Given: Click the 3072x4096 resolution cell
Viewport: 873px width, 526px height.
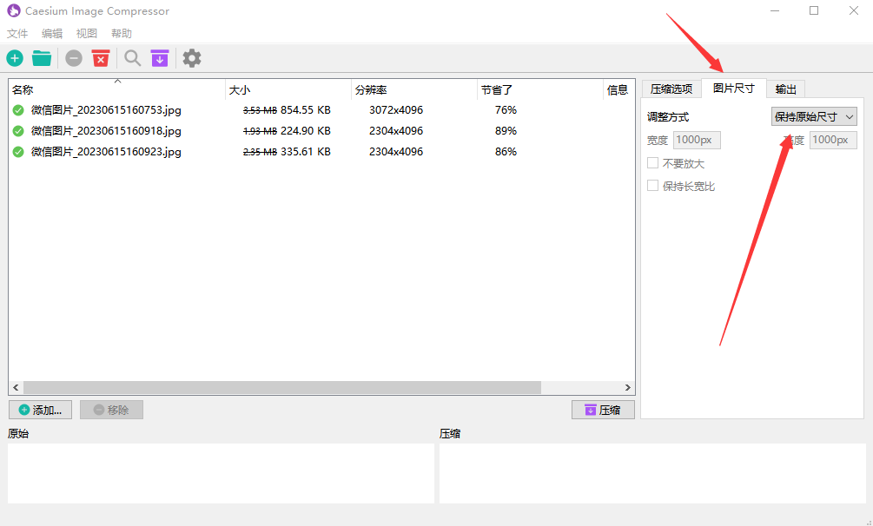Looking at the screenshot, I should (x=396, y=110).
